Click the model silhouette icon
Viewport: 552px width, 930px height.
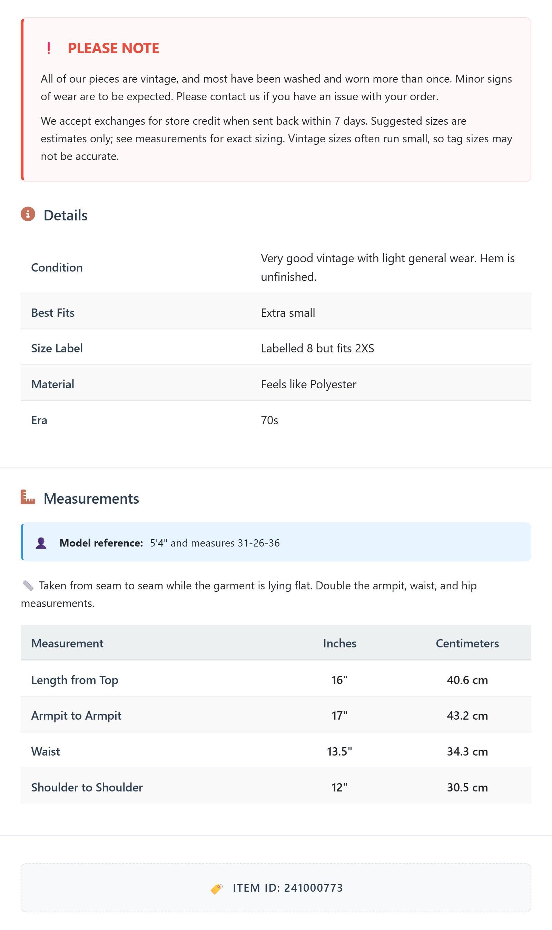tap(41, 543)
